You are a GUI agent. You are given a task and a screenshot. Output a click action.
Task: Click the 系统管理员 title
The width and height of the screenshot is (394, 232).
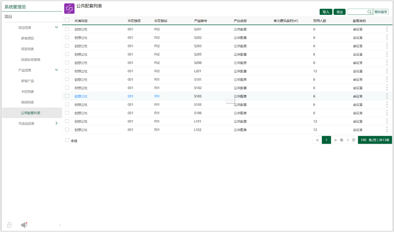[x=15, y=7]
